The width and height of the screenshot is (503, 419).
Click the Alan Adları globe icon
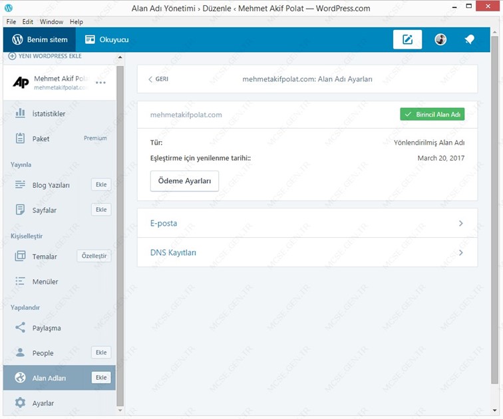coord(20,378)
